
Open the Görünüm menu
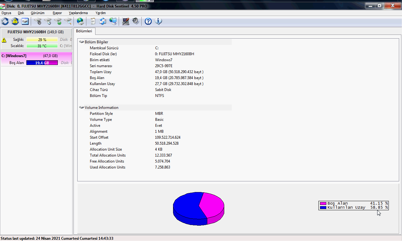(38, 13)
